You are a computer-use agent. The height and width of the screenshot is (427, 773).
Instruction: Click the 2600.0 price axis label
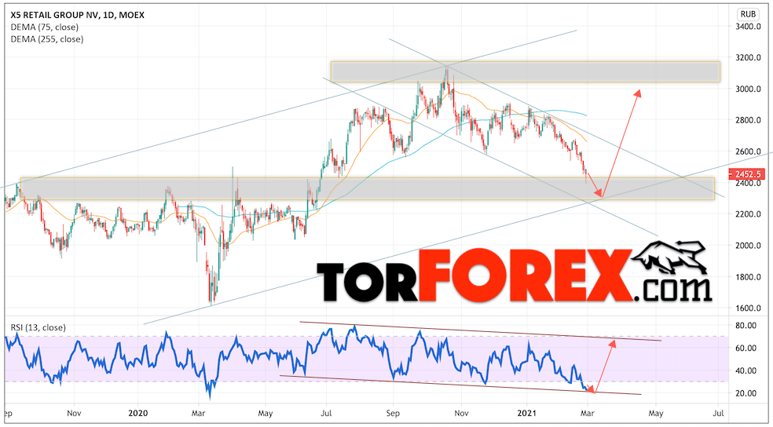click(749, 151)
